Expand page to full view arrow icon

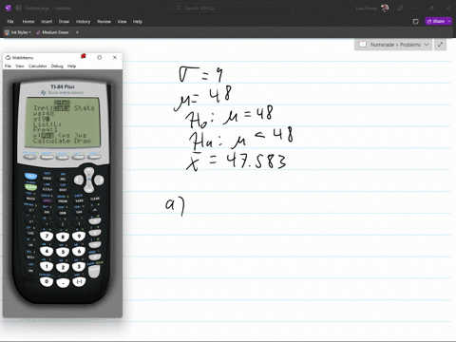[440, 45]
